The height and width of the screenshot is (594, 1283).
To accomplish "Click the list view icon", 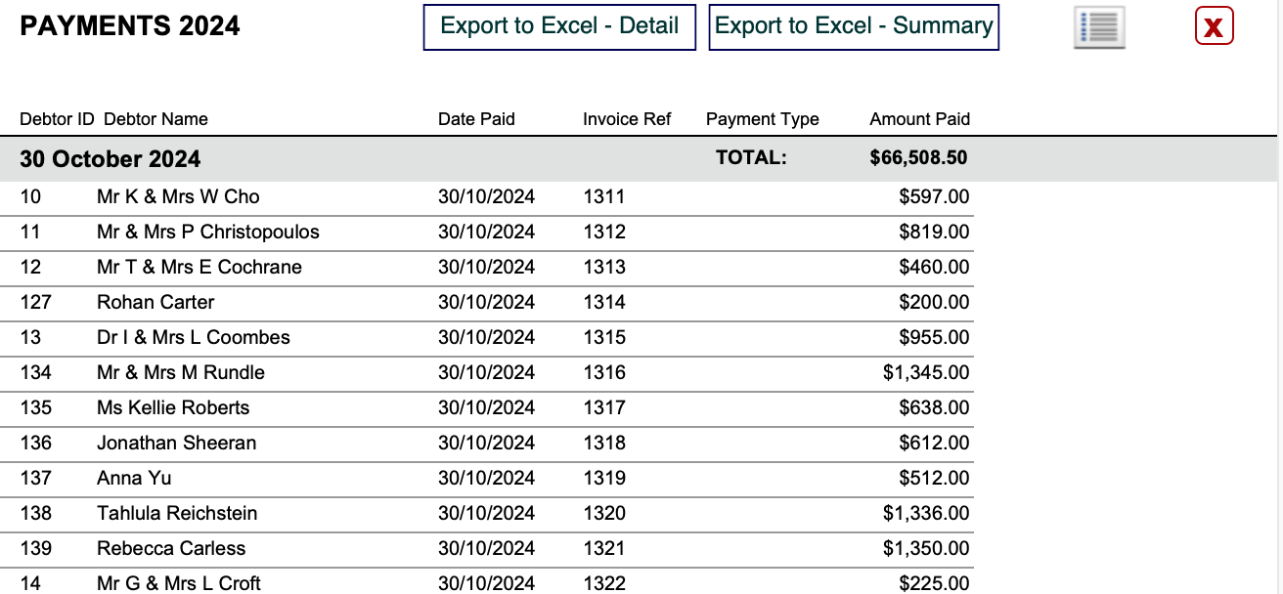I will [x=1099, y=27].
